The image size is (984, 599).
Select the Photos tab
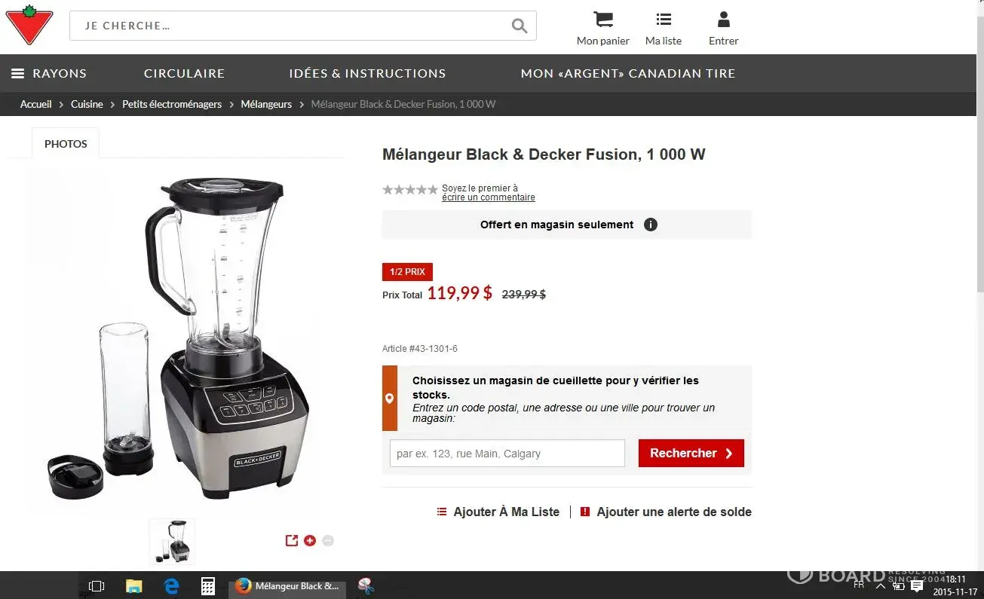(x=66, y=144)
